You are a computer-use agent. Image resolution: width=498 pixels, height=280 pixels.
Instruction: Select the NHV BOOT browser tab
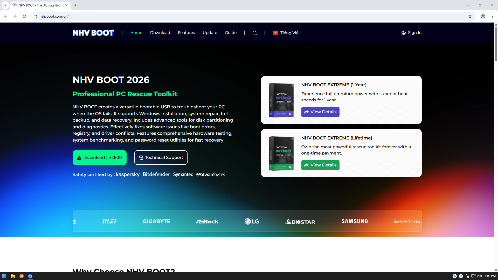[x=40, y=5]
